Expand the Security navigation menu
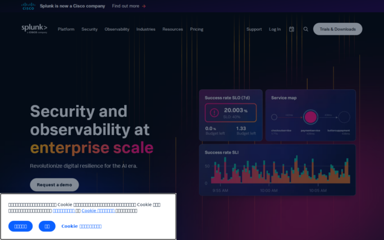The height and width of the screenshot is (240, 384). click(x=89, y=29)
